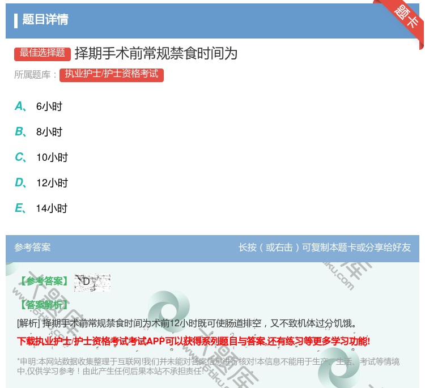Open the red 下载执业护士 APP download link
The height and width of the screenshot is (388, 425).
193,341
